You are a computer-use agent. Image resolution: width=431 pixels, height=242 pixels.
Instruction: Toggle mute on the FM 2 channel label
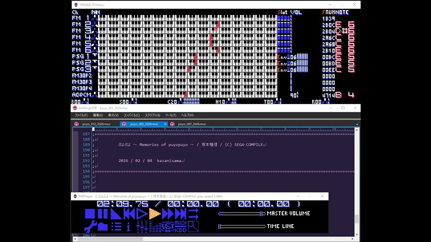81,25
